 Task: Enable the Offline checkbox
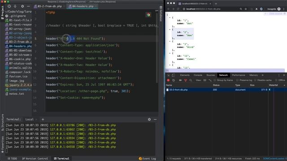pyautogui.click(x=276, y=80)
